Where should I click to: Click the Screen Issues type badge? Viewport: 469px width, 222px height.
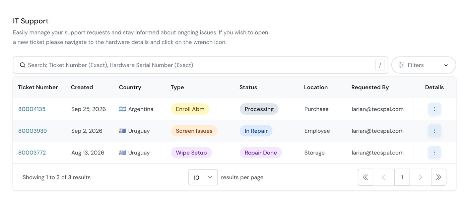[x=194, y=131]
